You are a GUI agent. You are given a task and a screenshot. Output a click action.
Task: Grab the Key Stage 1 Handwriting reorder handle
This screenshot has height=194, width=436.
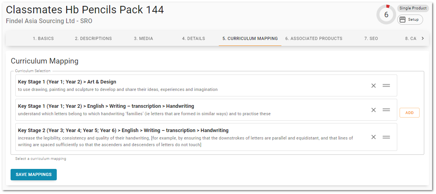386,110
